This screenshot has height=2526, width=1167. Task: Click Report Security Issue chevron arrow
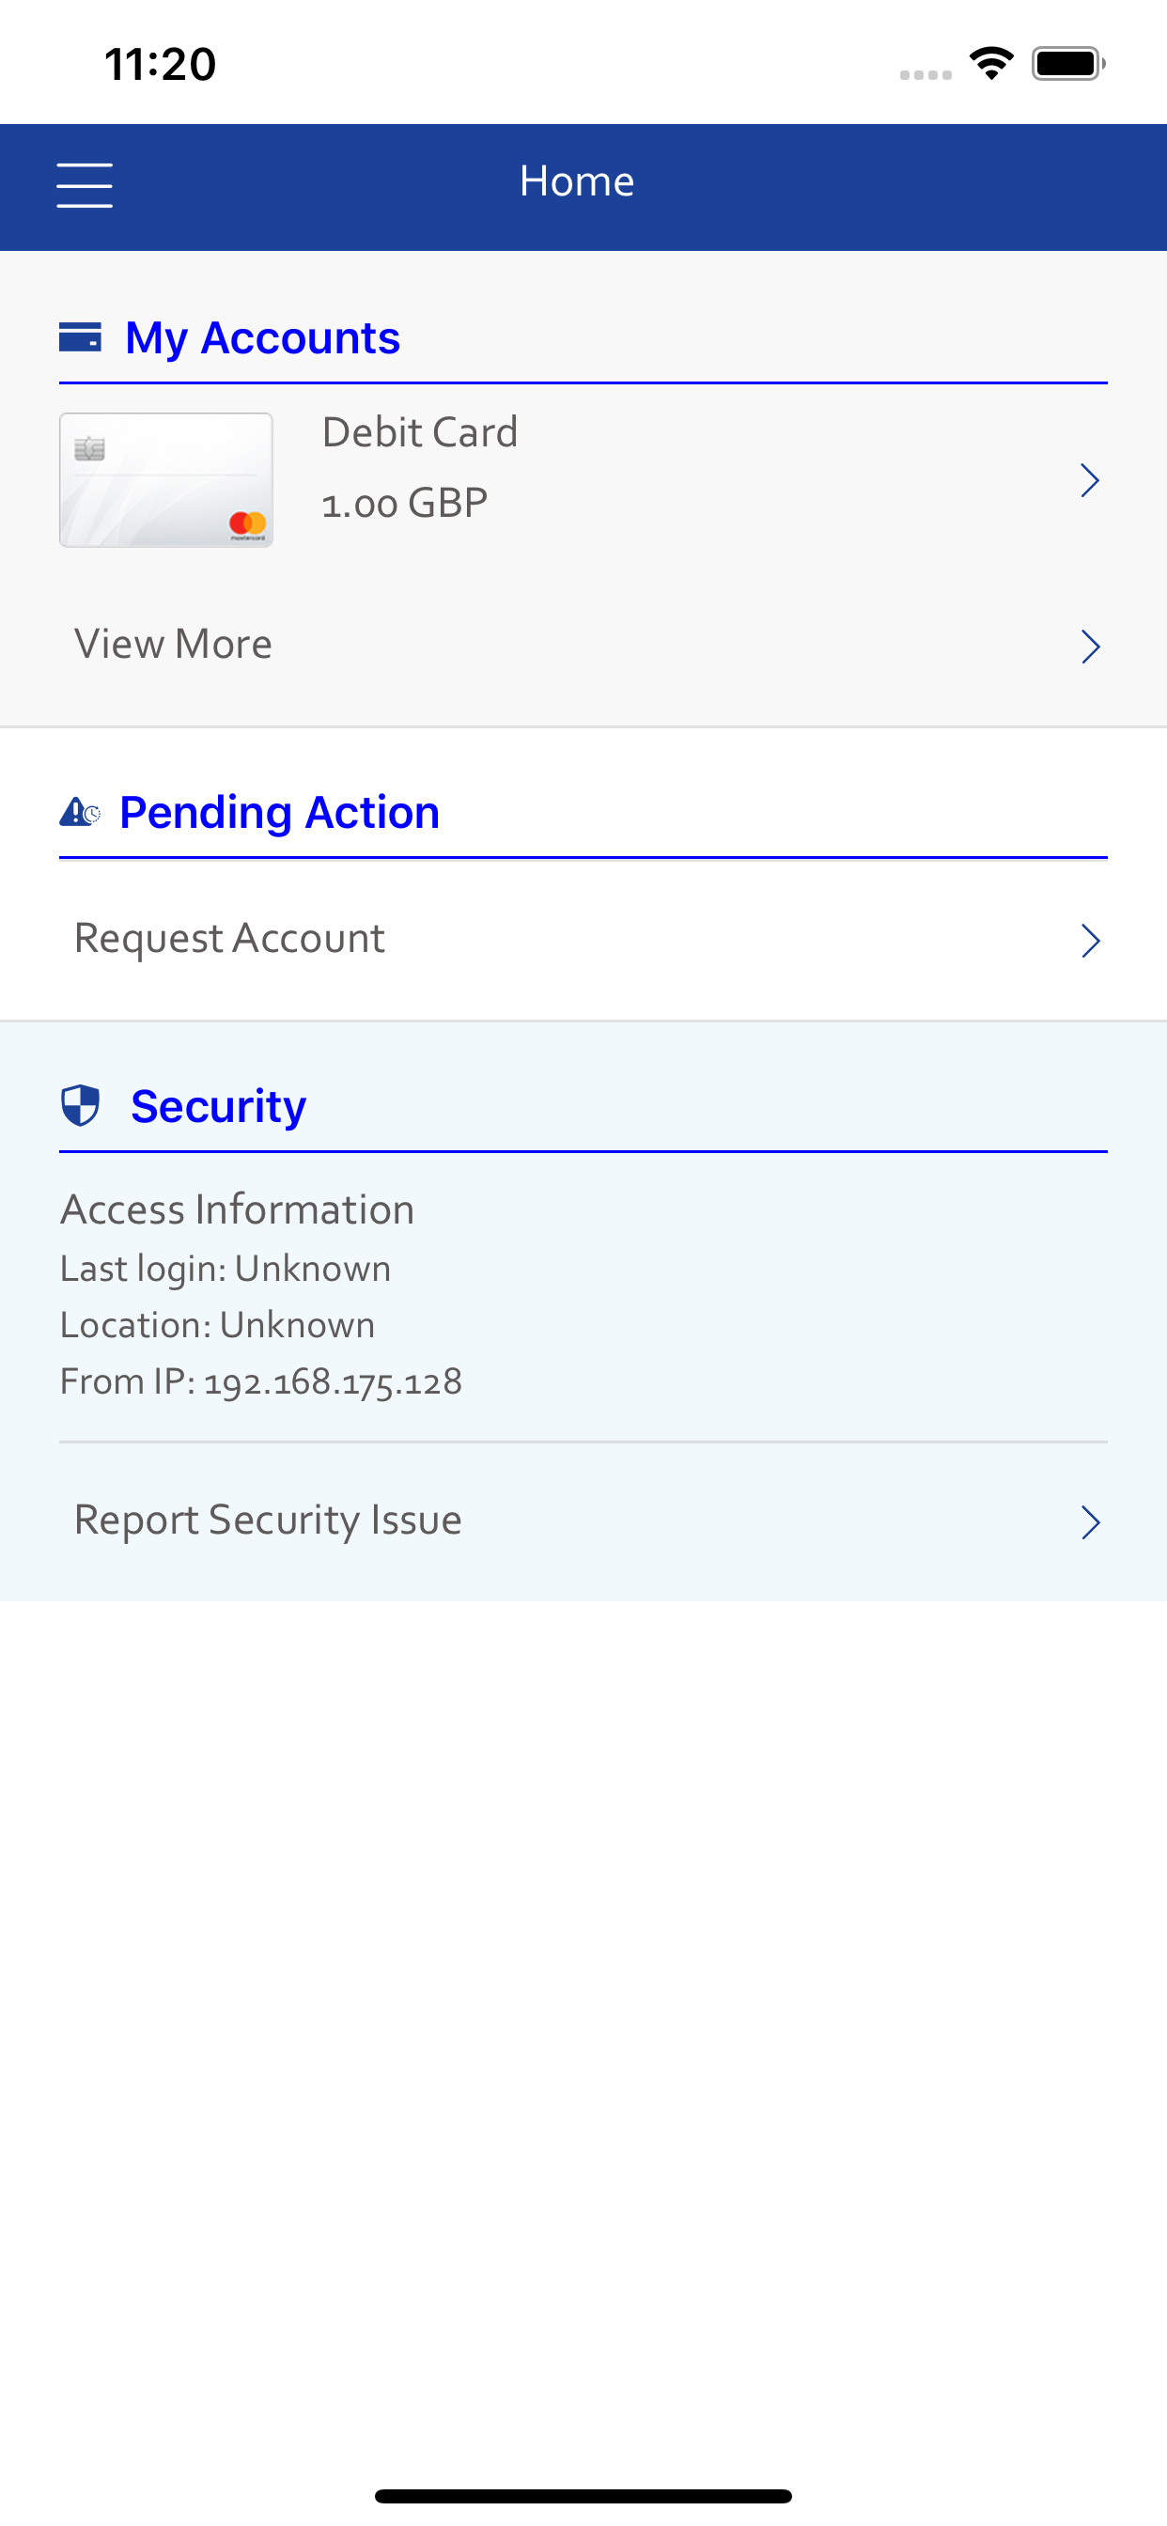pyautogui.click(x=1090, y=1521)
